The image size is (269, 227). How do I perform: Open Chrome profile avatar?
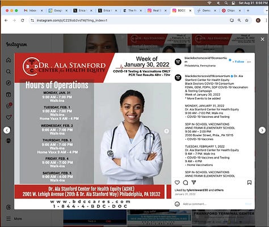click(258, 20)
